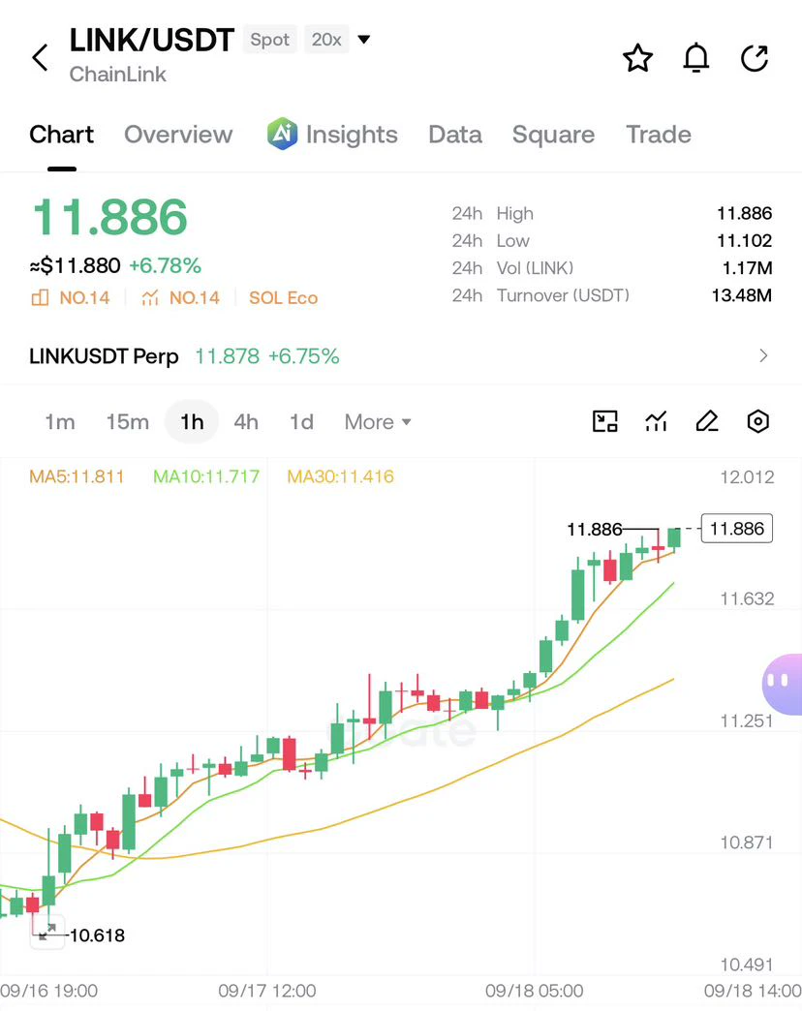Switch to the Chart tab
Screen dimensions: 802x1011
61,135
